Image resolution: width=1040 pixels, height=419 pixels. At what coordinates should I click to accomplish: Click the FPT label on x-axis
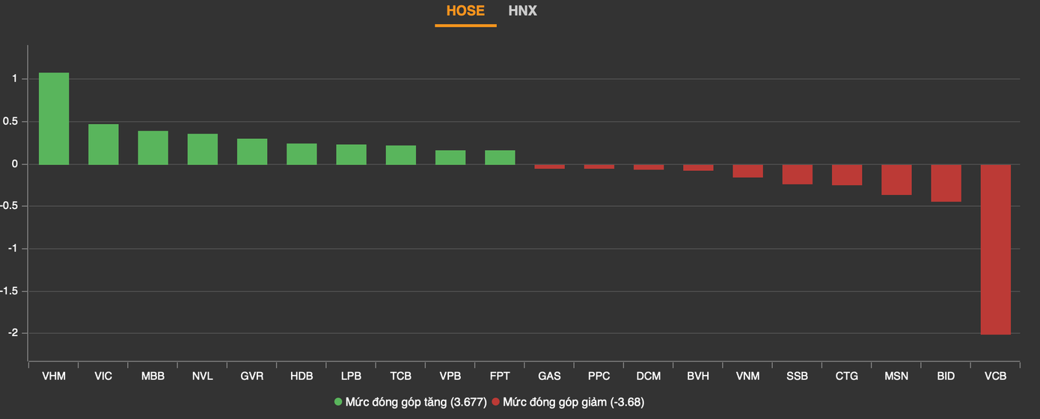tap(500, 376)
